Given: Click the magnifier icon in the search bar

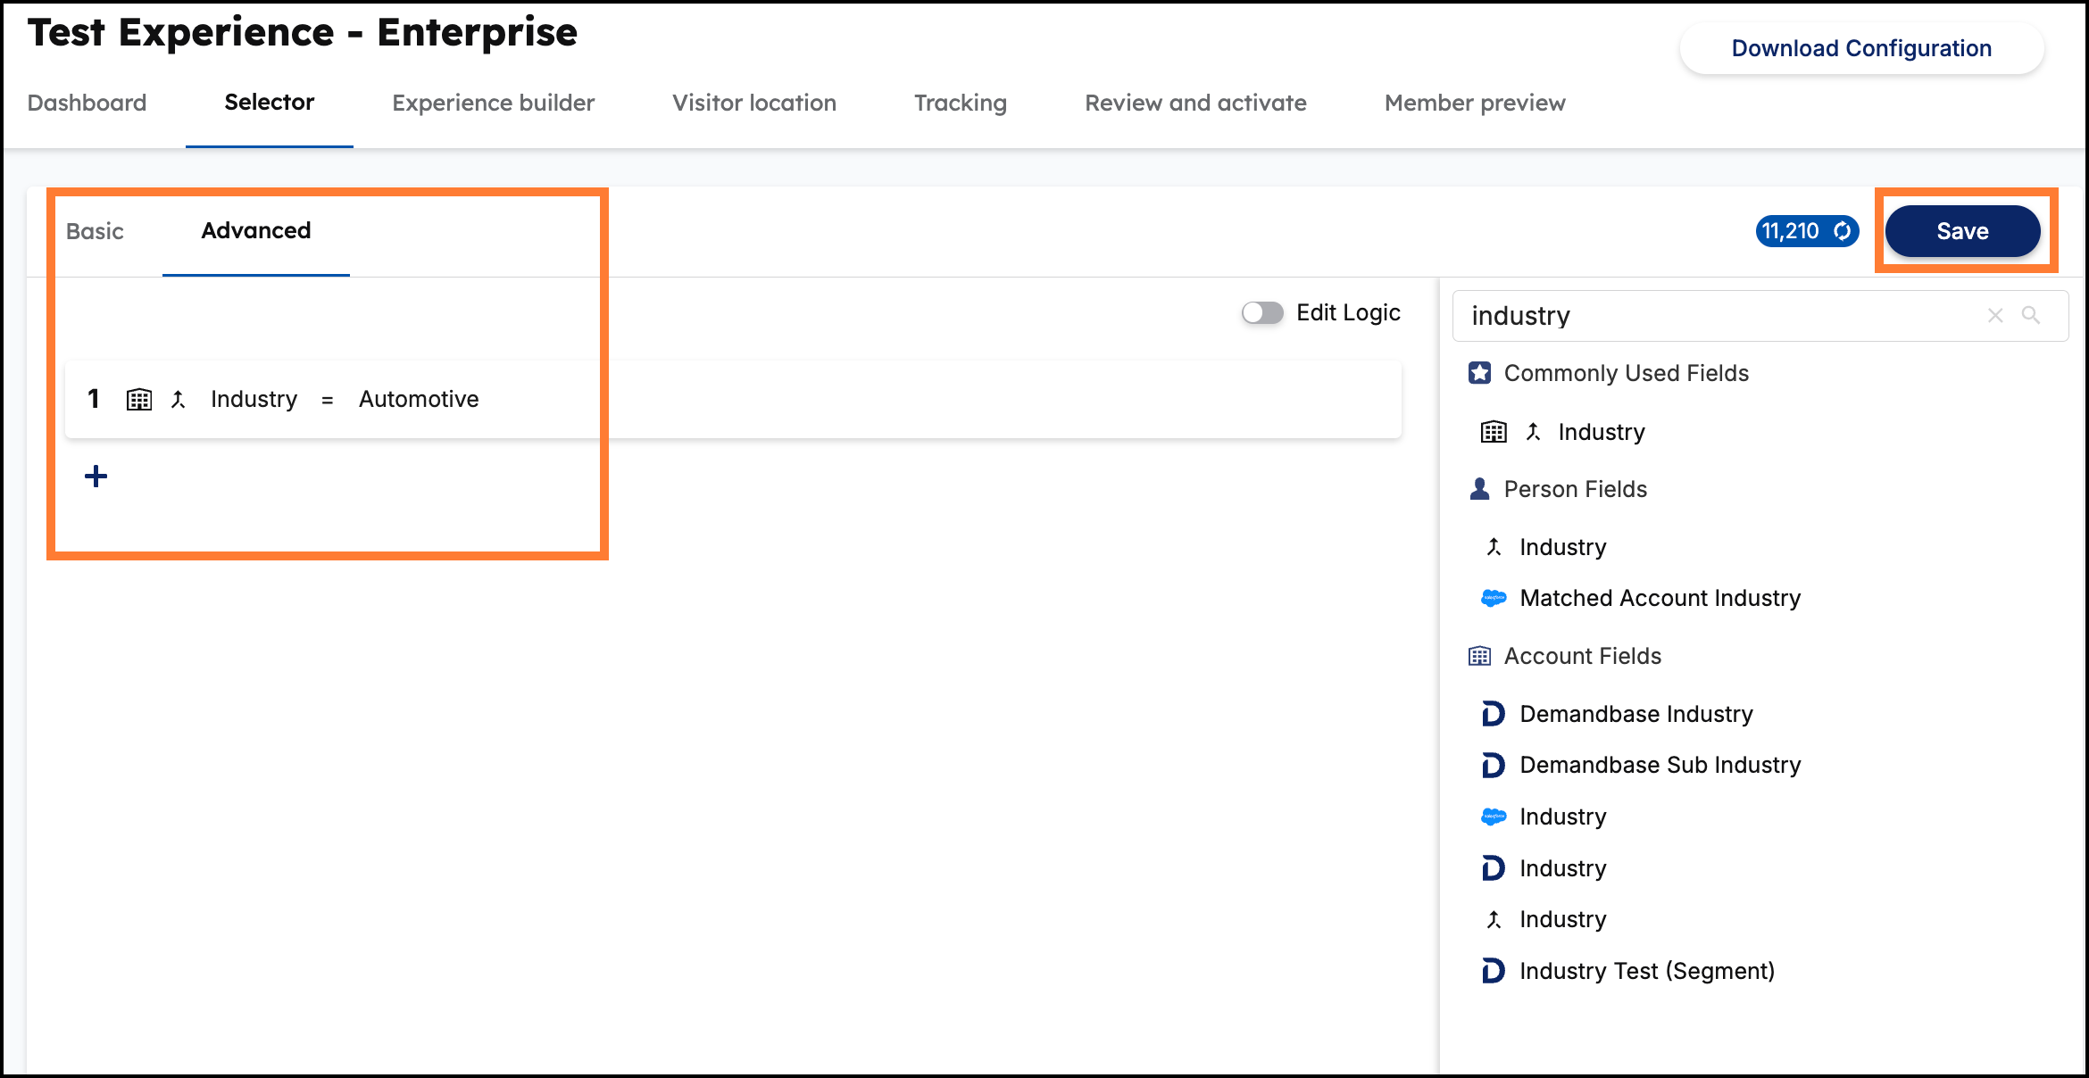Looking at the screenshot, I should coord(2033,316).
